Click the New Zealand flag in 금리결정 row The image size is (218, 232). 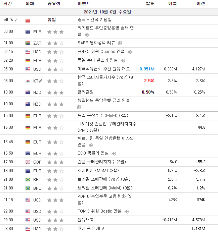coord(28,93)
